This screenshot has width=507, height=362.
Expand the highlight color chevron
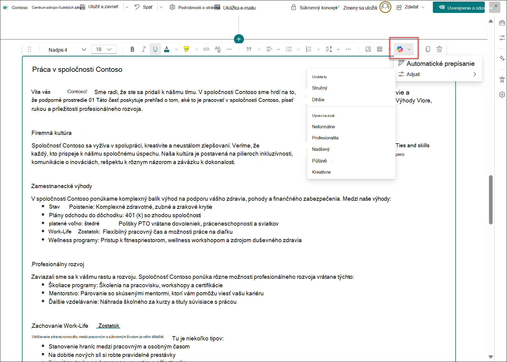(x=196, y=50)
